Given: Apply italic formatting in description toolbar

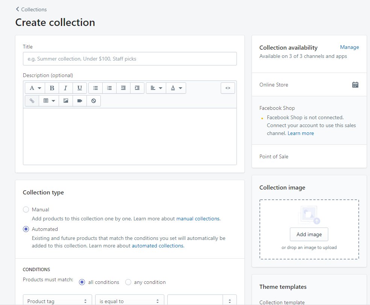Looking at the screenshot, I should pos(65,88).
